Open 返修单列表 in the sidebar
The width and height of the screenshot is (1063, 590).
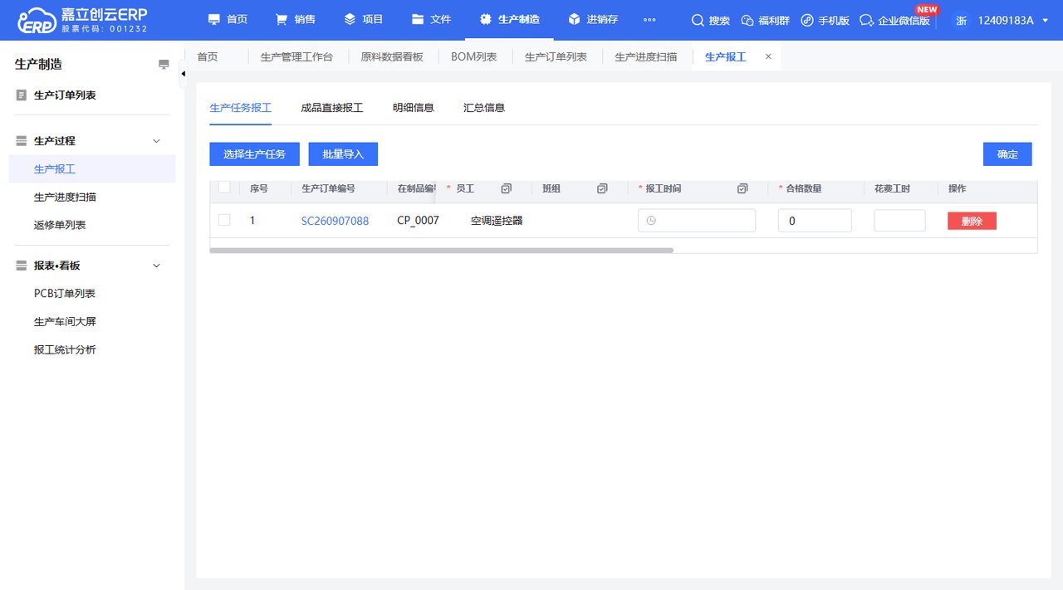click(60, 225)
